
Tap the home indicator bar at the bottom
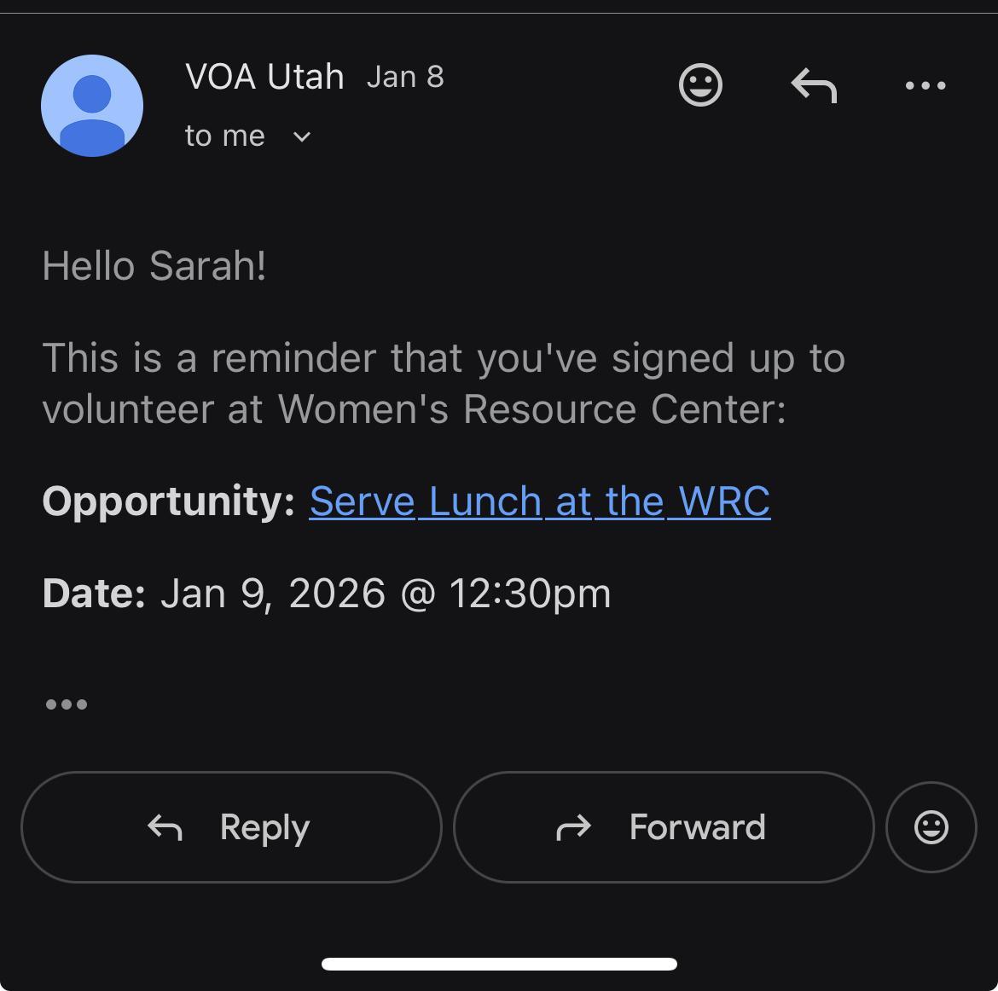pyautogui.click(x=499, y=965)
